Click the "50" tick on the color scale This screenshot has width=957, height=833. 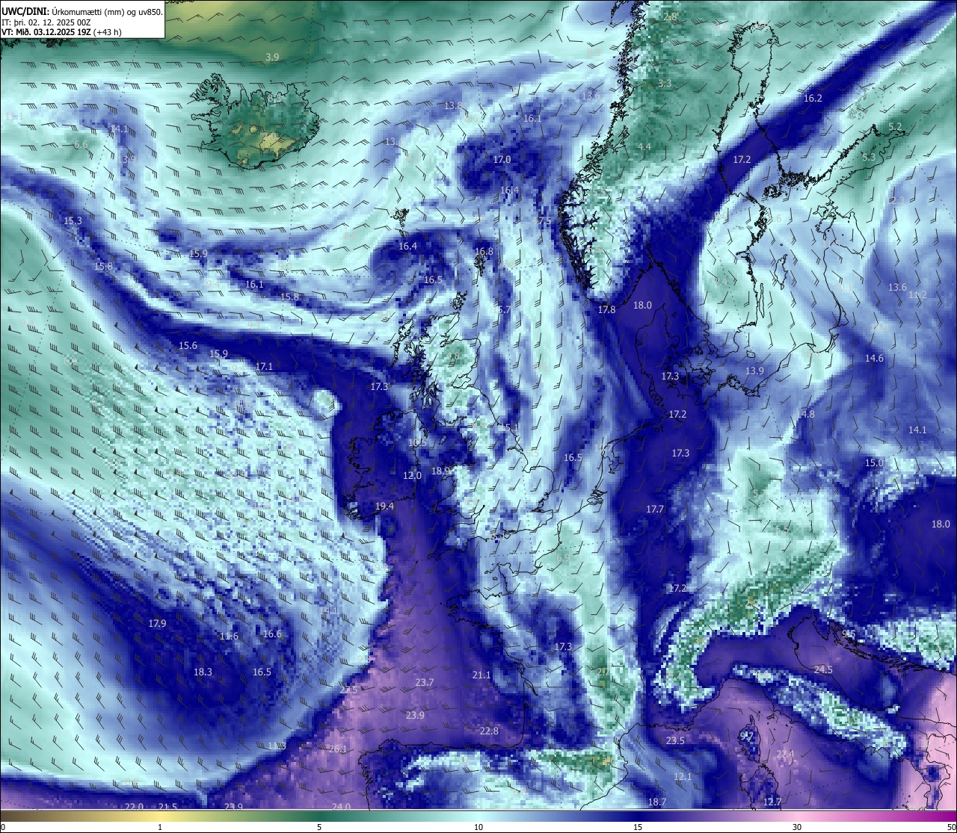tap(950, 826)
